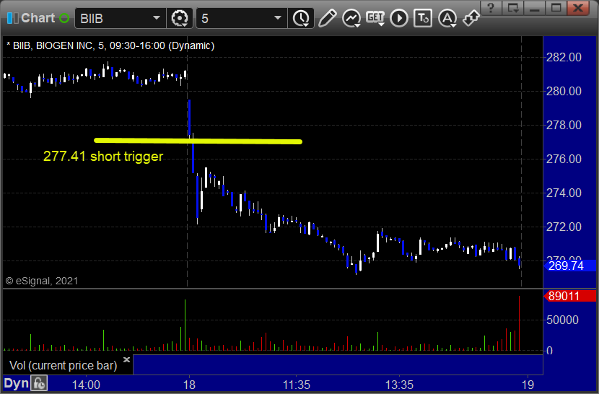Expand the interval 5 dropdown arrow
The image size is (599, 394).
[x=278, y=18]
